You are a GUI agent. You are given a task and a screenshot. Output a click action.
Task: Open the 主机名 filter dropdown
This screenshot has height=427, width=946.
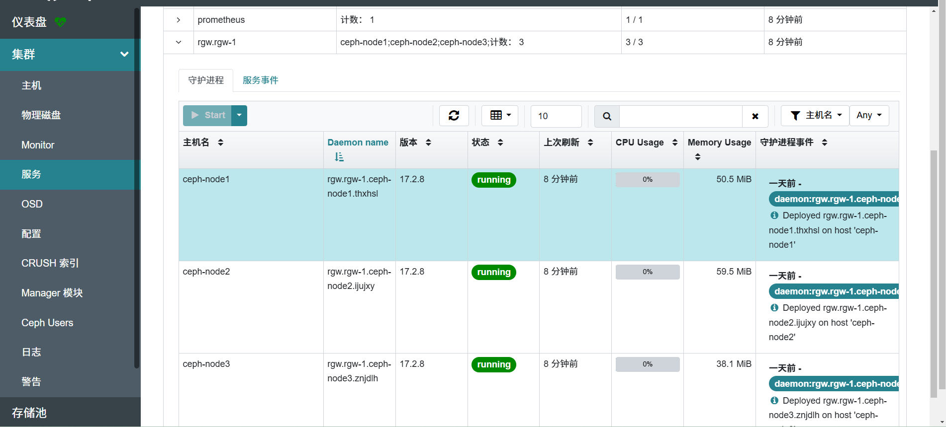pyautogui.click(x=815, y=116)
